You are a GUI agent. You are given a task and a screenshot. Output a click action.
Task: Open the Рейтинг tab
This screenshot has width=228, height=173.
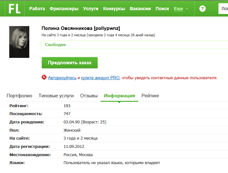[x=150, y=96]
